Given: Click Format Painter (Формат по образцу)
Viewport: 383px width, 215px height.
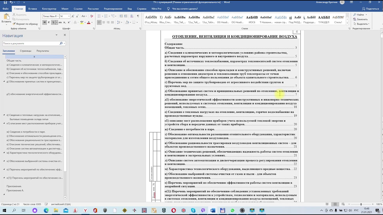Looking at the screenshot, I should tap(25, 24).
